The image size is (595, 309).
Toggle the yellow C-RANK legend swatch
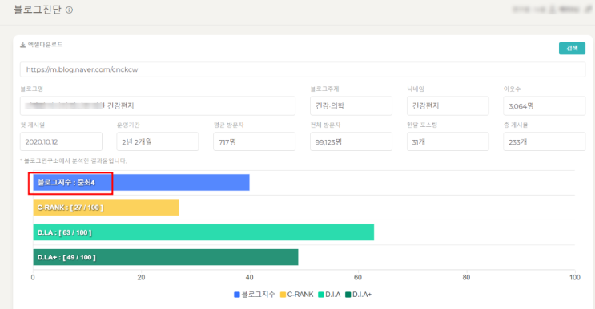[x=283, y=295]
